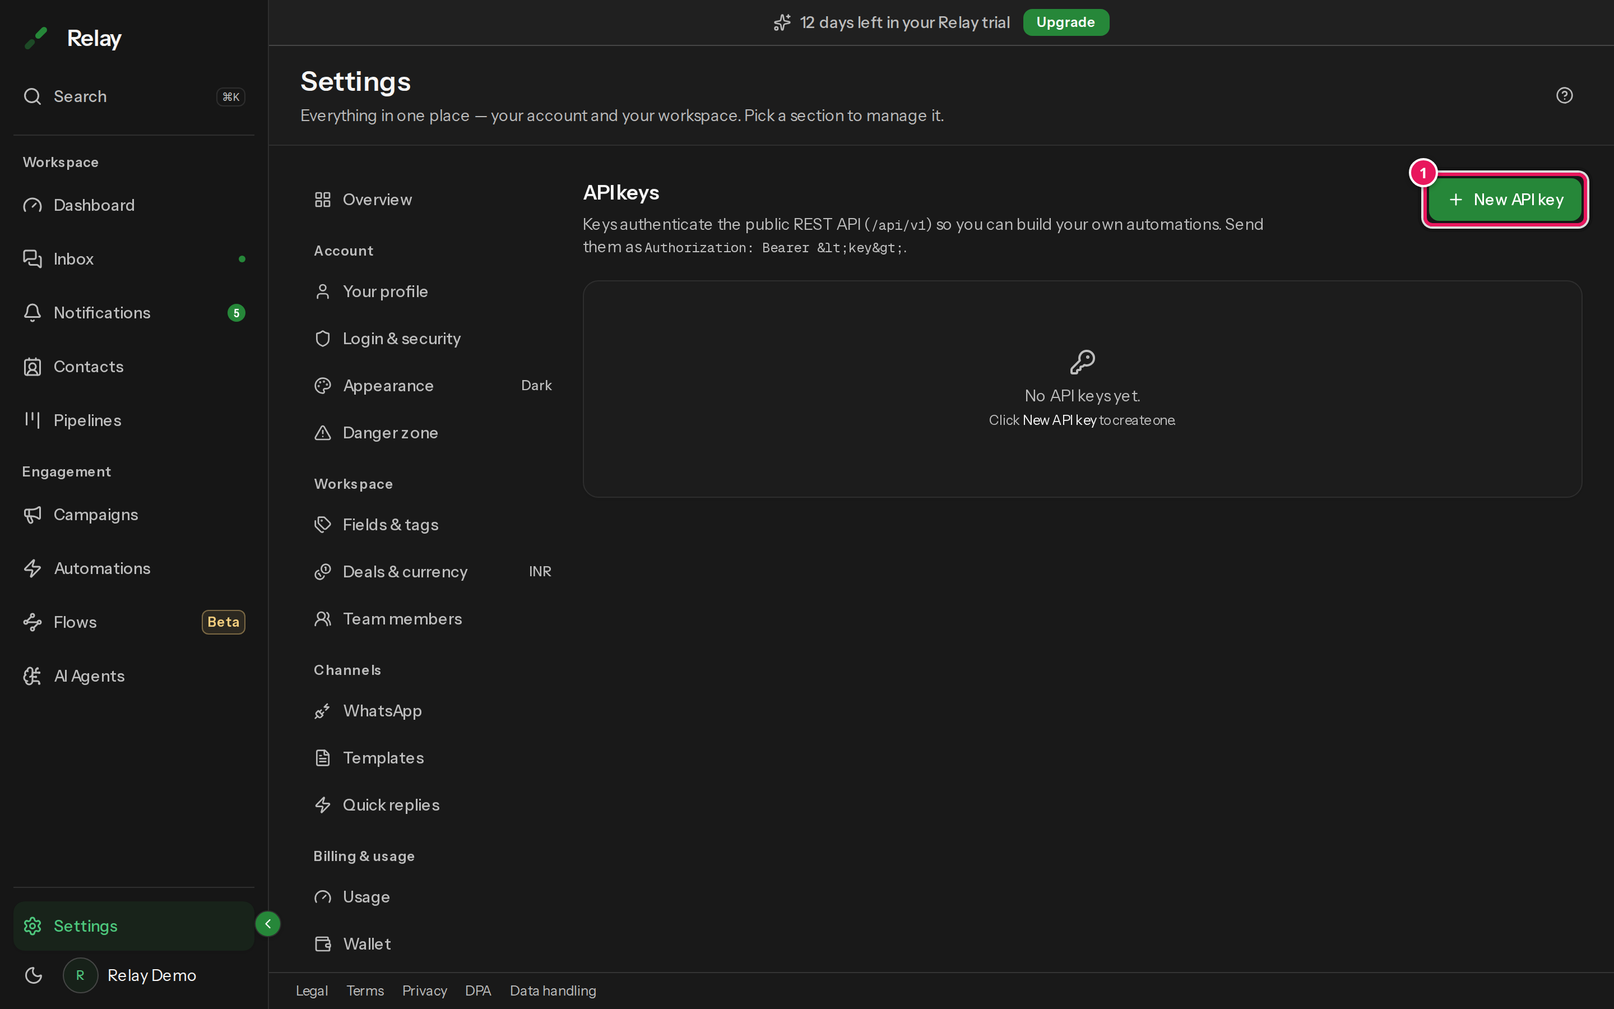1614x1009 pixels.
Task: Open Usage under Billing & usage
Action: point(433,897)
